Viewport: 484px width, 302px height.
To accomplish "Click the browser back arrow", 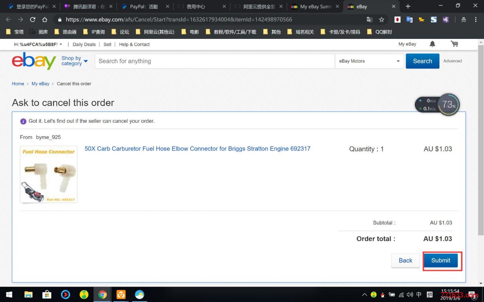I will point(9,20).
